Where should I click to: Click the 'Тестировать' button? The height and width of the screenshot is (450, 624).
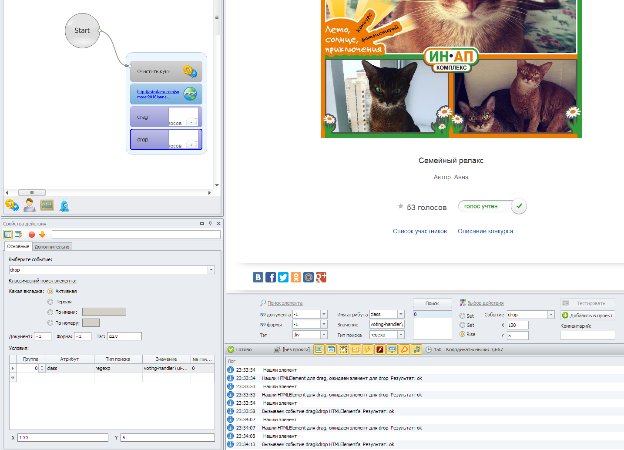[587, 303]
